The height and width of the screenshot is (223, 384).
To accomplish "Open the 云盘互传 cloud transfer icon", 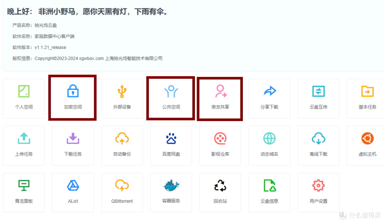I will coord(318,91).
